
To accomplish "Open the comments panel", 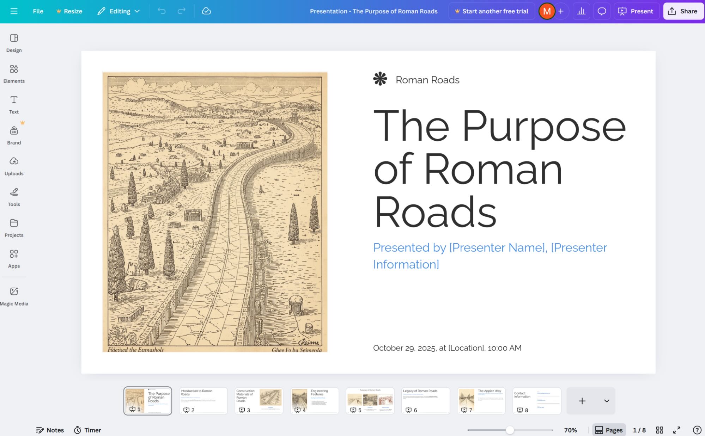I will coord(602,11).
